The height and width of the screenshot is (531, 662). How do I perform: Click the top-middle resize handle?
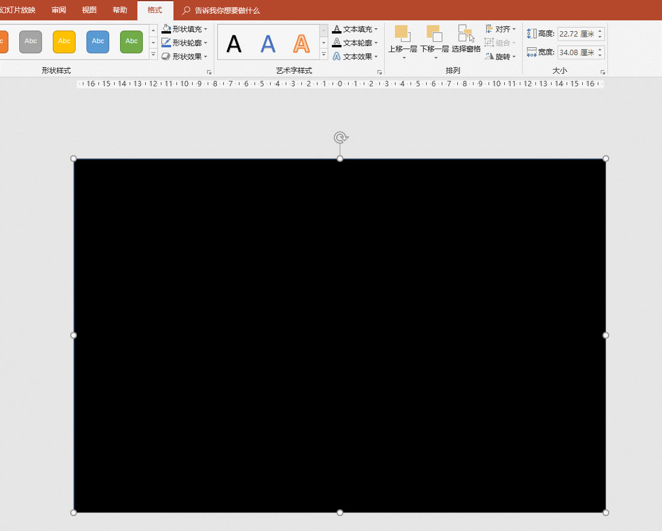(340, 158)
